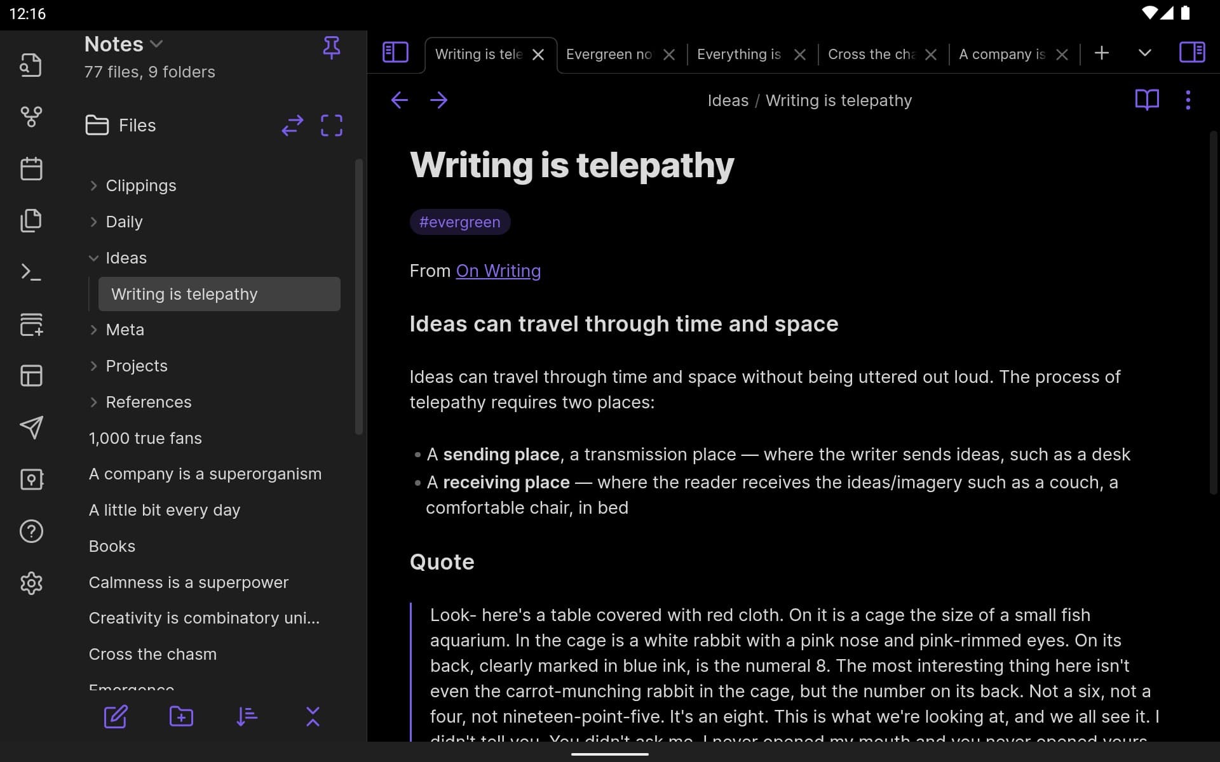Open the terminal pane
1220x762 pixels.
(31, 272)
